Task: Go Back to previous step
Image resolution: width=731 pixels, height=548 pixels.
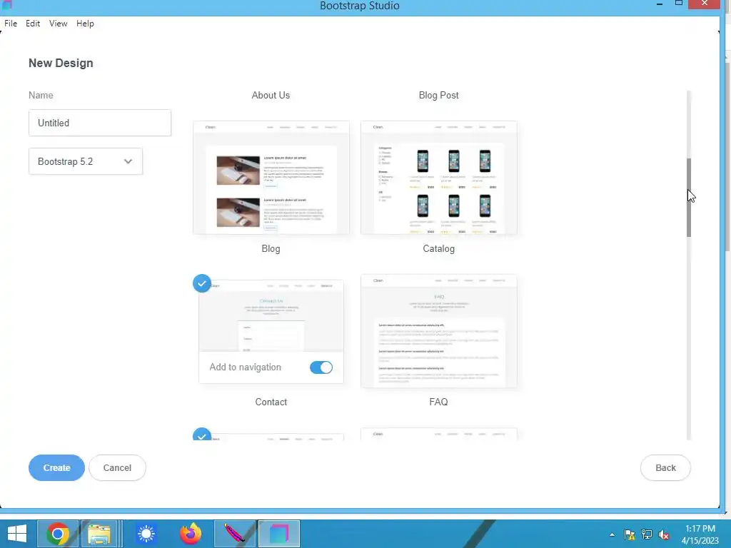Action: tap(665, 468)
